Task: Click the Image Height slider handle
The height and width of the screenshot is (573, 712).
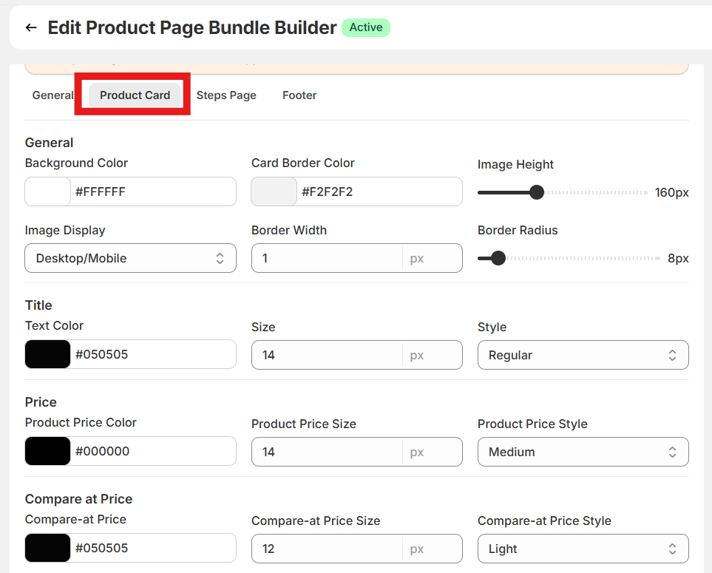Action: [537, 192]
